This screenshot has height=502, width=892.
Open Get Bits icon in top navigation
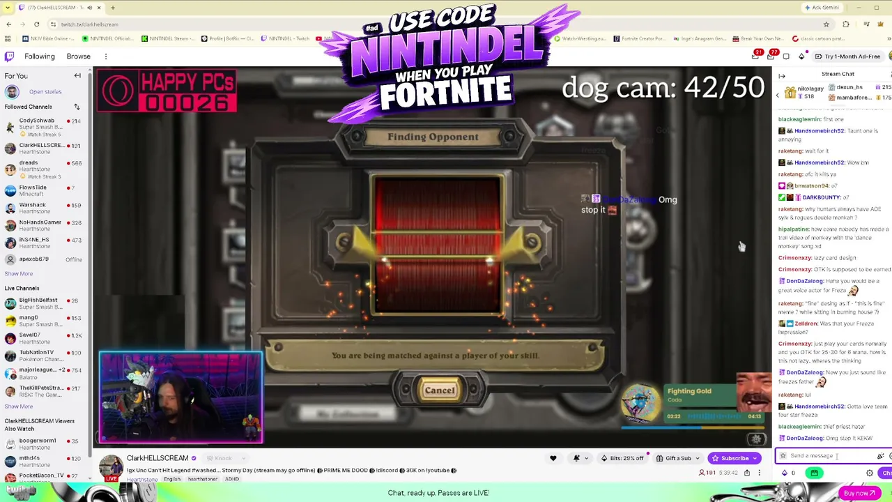pyautogui.click(x=801, y=56)
